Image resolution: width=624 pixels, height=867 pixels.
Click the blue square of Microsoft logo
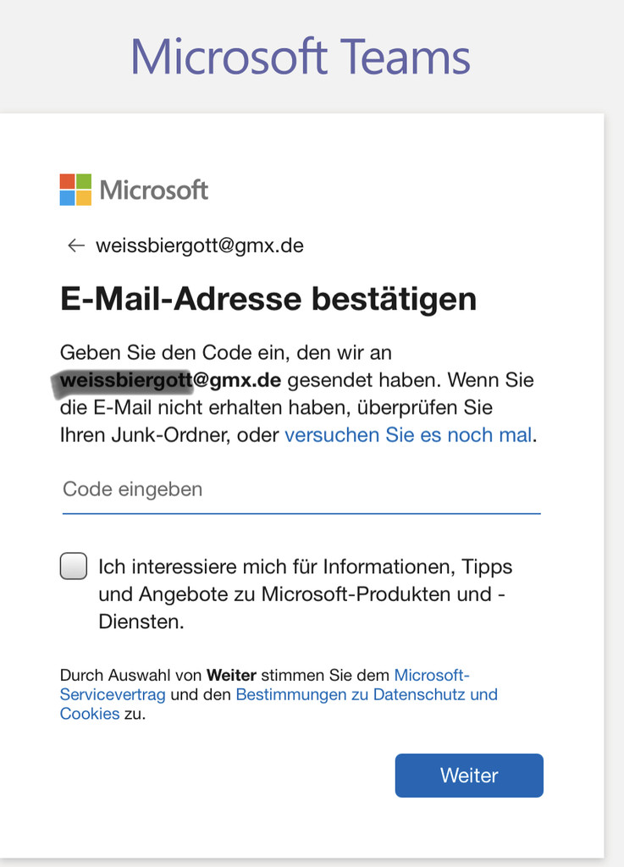click(68, 198)
